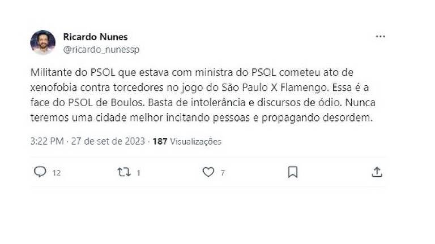Click the Ricardo Nunes display name
The height and width of the screenshot is (244, 435).
(x=95, y=37)
